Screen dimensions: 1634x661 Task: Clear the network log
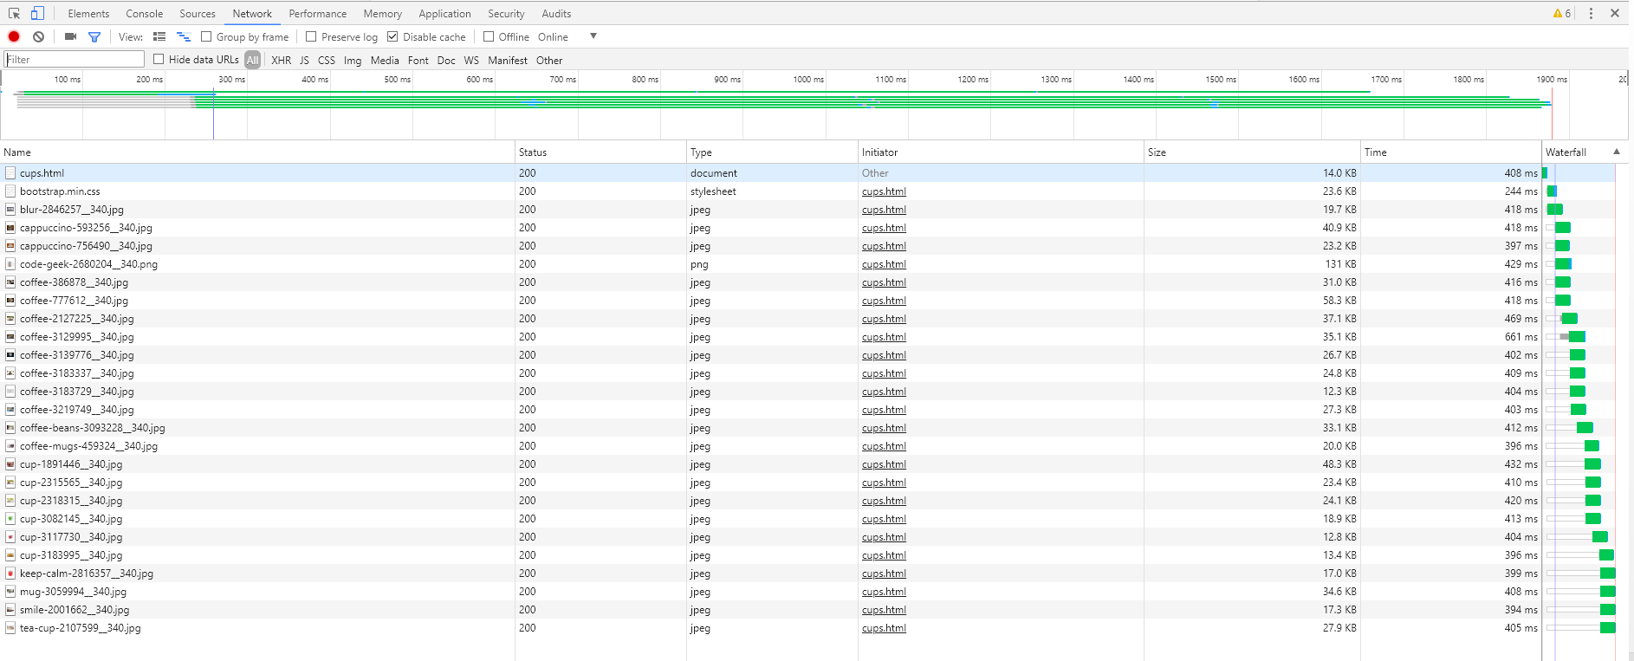tap(39, 36)
